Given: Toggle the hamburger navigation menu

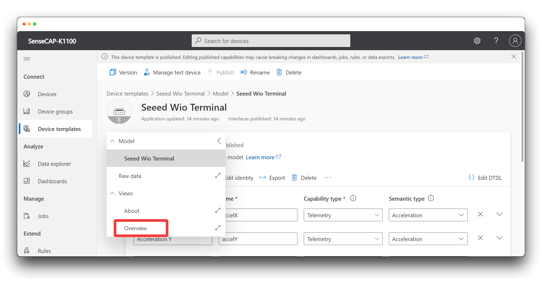Looking at the screenshot, I should [x=27, y=59].
